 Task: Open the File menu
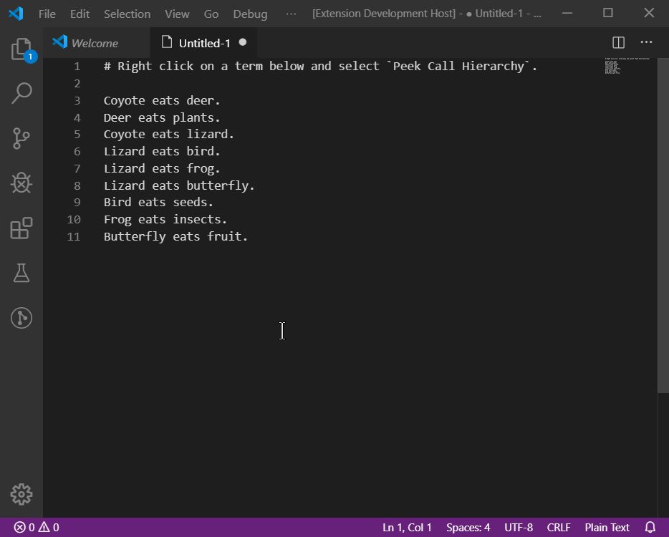coord(47,14)
